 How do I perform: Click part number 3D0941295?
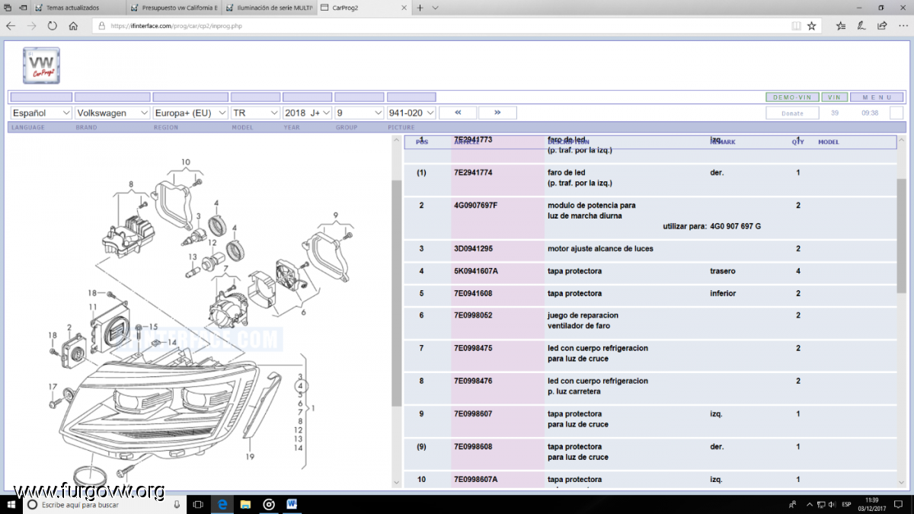(473, 249)
